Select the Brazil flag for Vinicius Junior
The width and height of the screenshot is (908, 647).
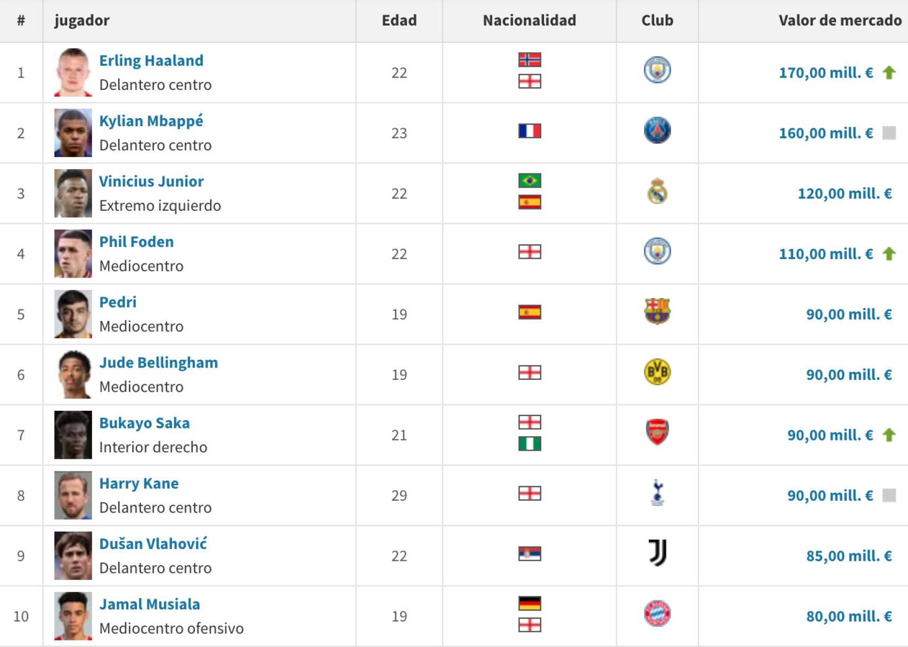(x=529, y=181)
